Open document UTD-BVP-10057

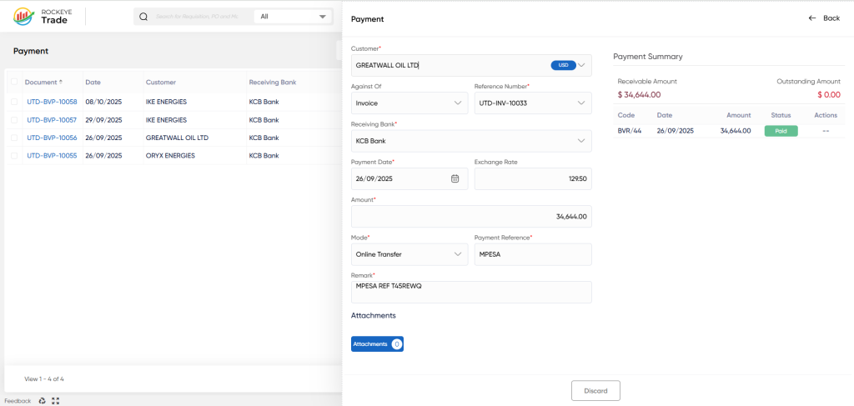(x=52, y=120)
